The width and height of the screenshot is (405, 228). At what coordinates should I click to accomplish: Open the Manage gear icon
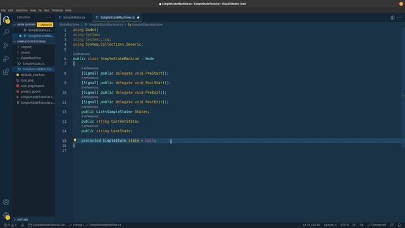click(x=6, y=215)
